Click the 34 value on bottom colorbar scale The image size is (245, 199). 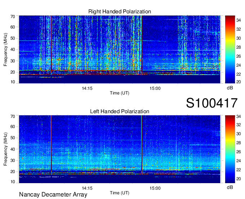(x=239, y=116)
